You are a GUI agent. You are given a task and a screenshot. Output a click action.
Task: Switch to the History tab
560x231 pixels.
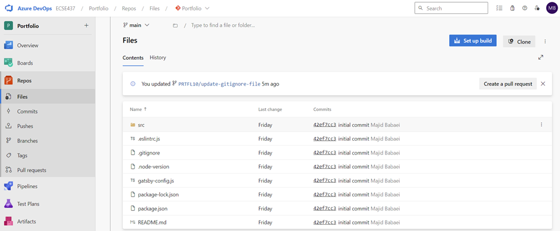click(157, 57)
